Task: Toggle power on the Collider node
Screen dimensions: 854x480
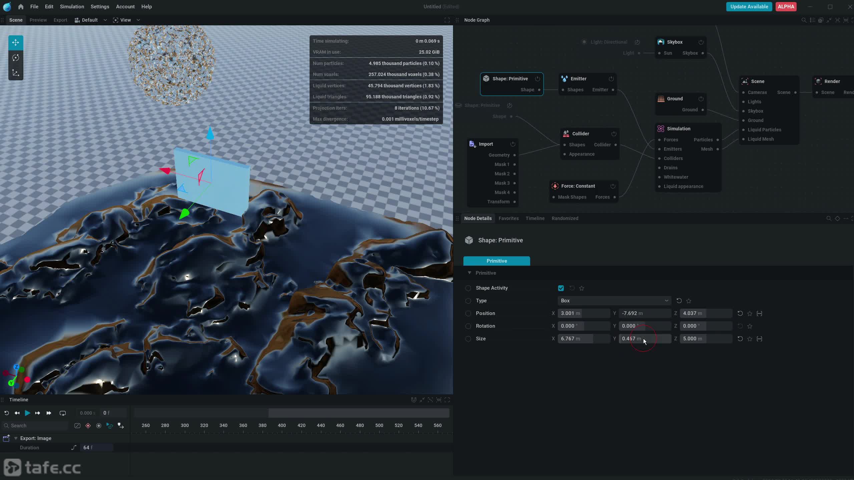Action: pyautogui.click(x=613, y=134)
